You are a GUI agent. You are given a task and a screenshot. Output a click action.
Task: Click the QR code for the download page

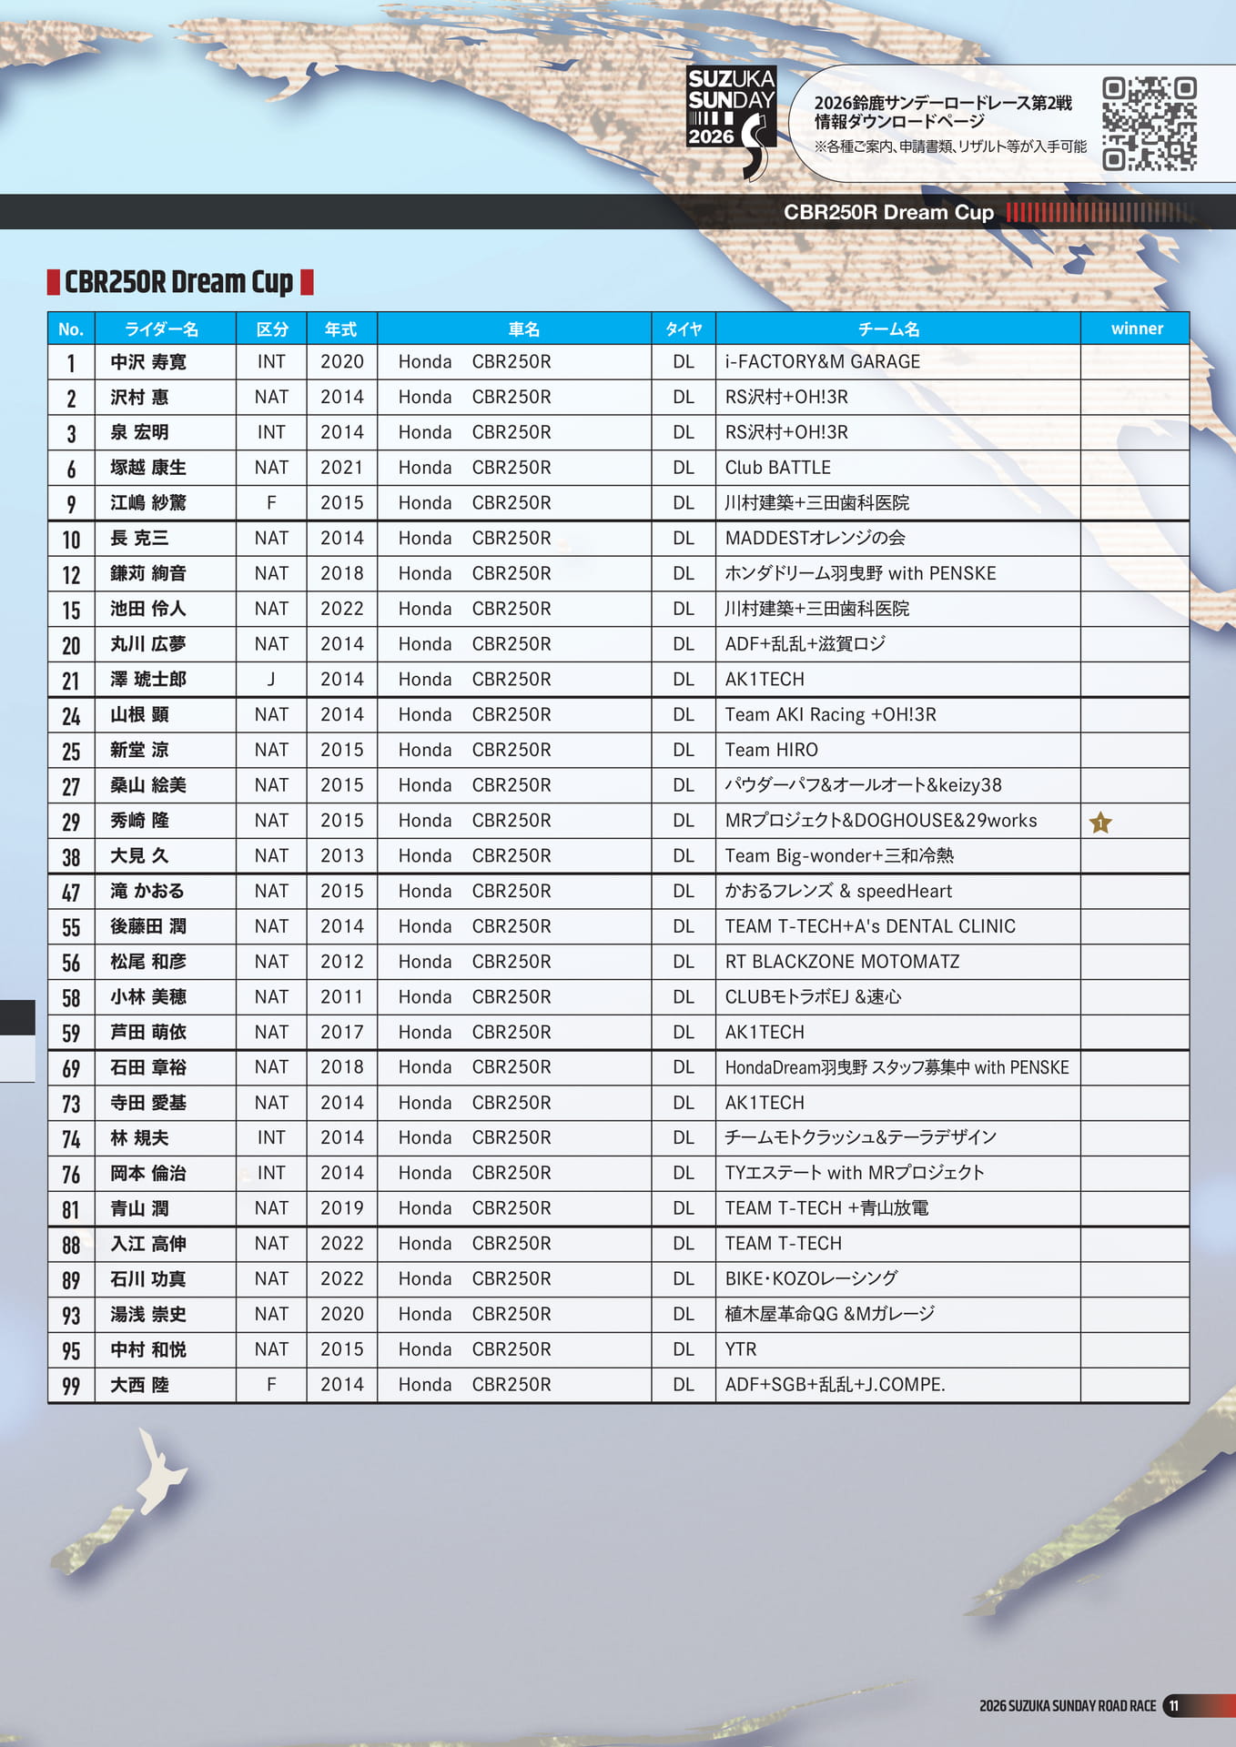(1149, 124)
